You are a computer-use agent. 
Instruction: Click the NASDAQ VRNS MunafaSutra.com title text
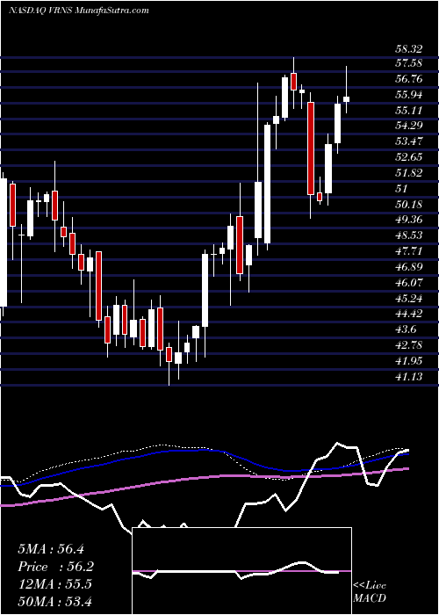point(78,11)
